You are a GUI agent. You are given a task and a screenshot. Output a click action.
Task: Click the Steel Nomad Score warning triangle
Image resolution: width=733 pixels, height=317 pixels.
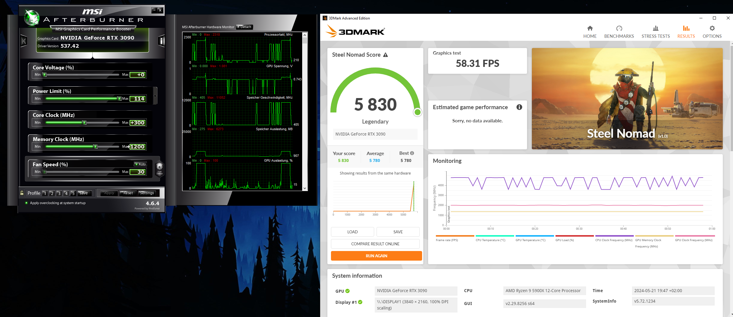click(386, 55)
